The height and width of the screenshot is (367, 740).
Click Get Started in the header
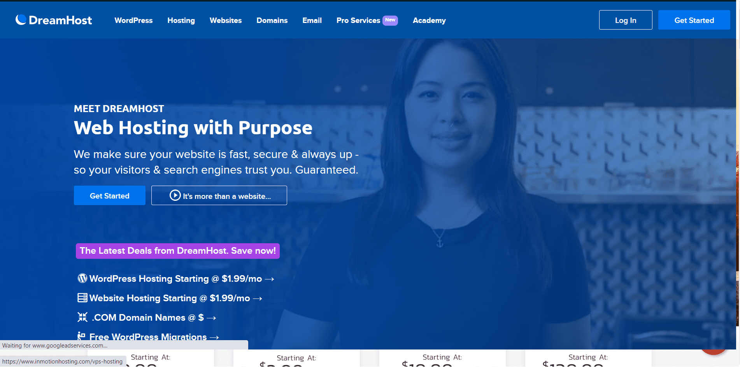[x=694, y=19]
